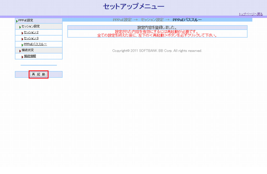Click the red arrow beside 接続情報
267x174 pixels.
pyautogui.click(x=22, y=57)
